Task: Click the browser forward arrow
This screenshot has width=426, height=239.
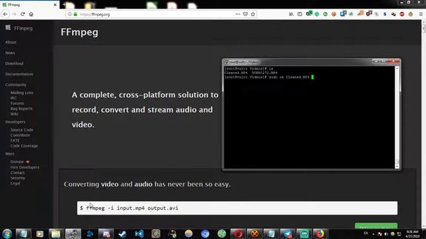Action: pos(14,14)
